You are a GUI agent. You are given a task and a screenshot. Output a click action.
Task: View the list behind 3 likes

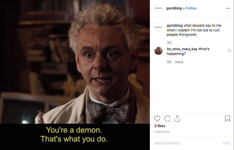click(160, 126)
